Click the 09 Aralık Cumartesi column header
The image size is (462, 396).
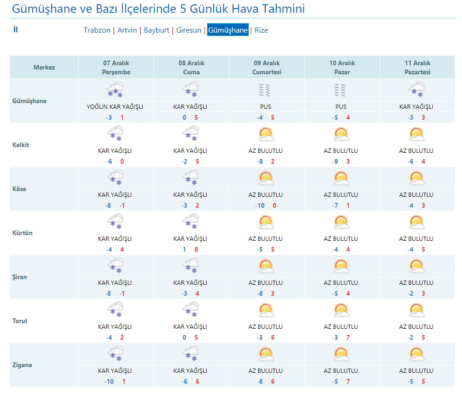point(267,67)
